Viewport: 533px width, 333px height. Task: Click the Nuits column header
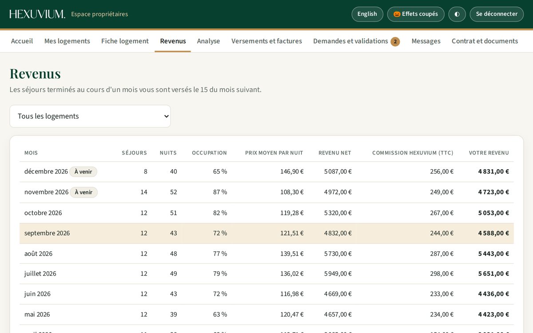tap(168, 153)
